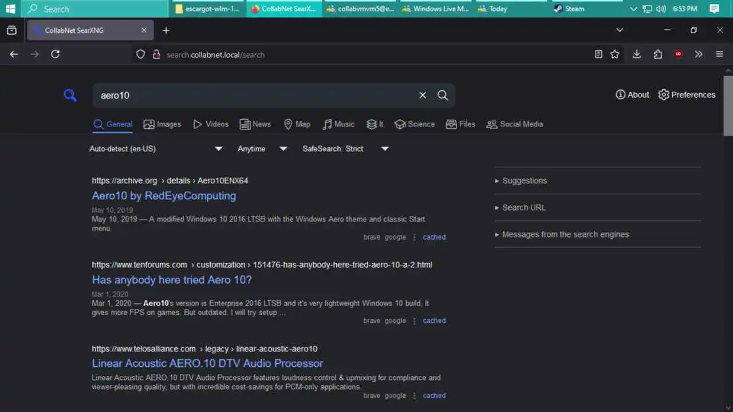Select the General category tab

(x=113, y=124)
